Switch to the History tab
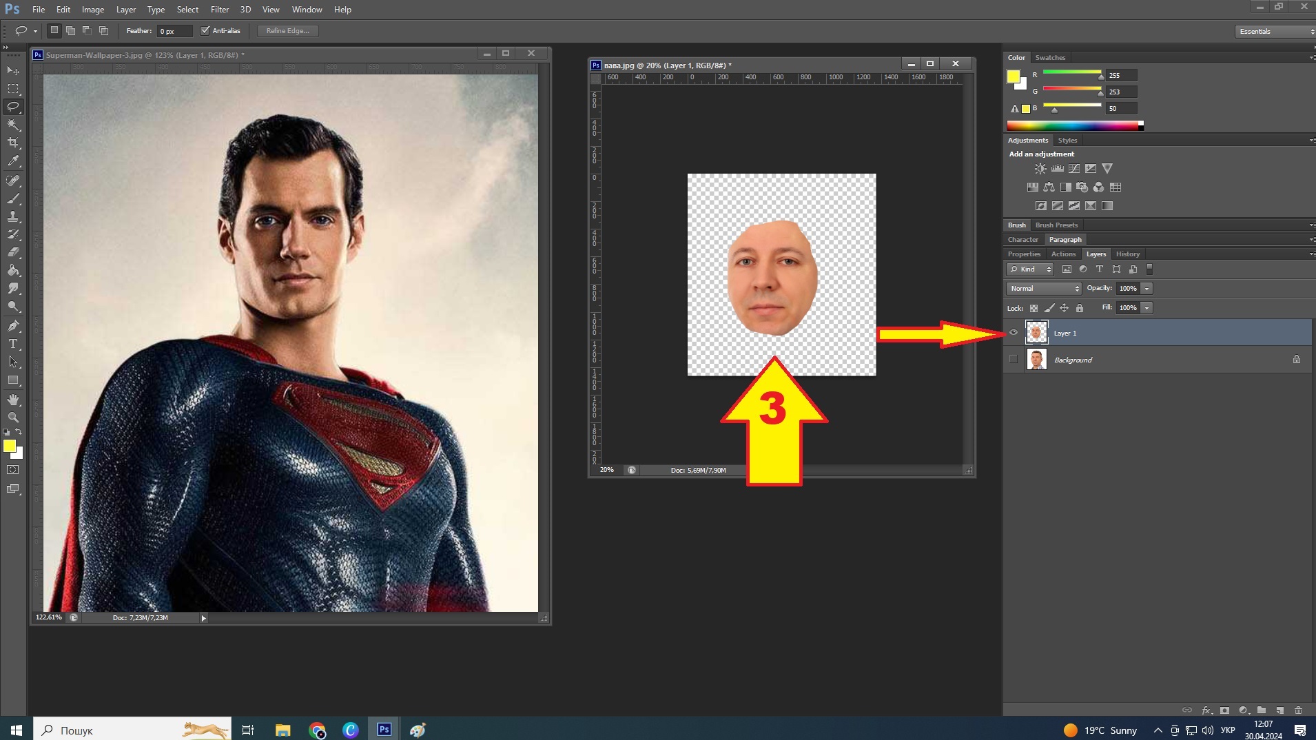 (x=1128, y=254)
